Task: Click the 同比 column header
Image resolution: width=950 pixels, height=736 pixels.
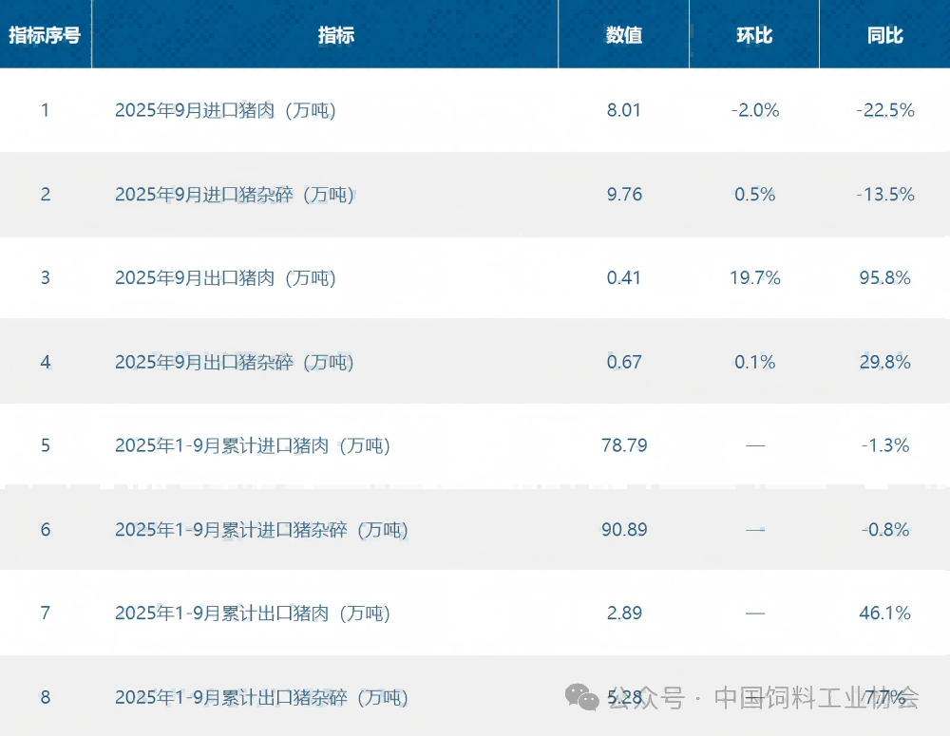Action: [x=884, y=35]
